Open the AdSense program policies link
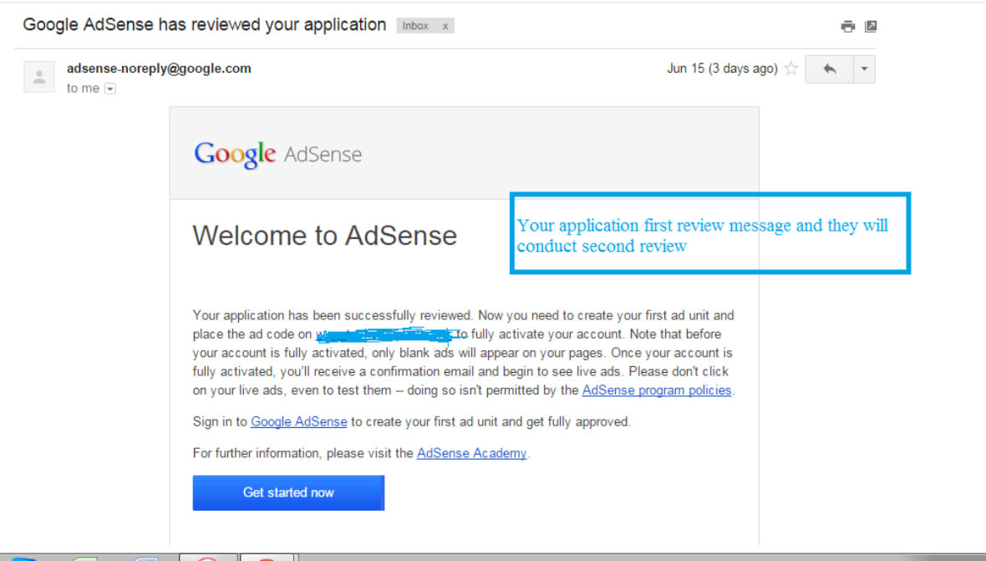Image resolution: width=986 pixels, height=561 pixels. pyautogui.click(x=657, y=390)
